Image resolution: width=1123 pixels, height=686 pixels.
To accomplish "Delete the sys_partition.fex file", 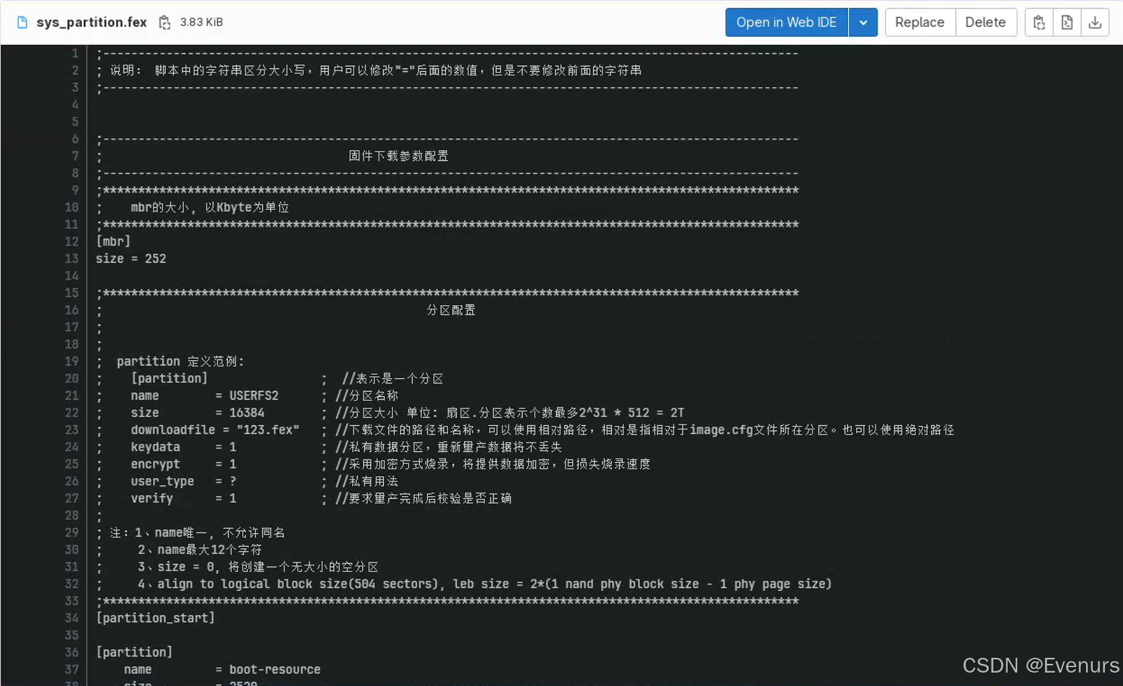I will click(x=985, y=22).
